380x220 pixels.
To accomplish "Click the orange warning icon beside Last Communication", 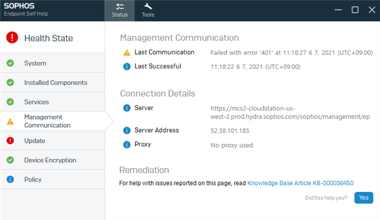I will 126,52.
